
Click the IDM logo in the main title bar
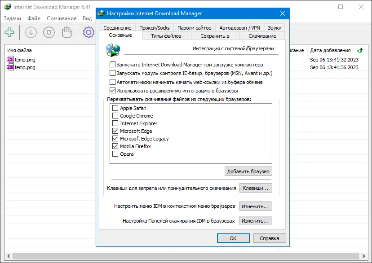point(7,7)
